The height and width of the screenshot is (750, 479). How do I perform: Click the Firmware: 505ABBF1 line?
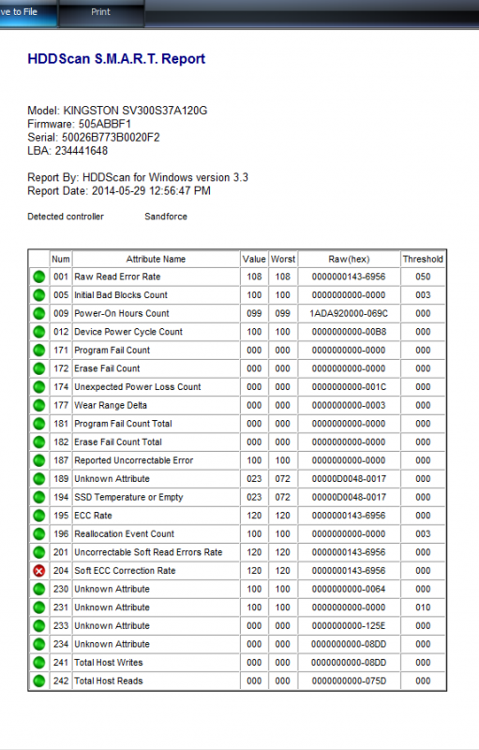79,124
